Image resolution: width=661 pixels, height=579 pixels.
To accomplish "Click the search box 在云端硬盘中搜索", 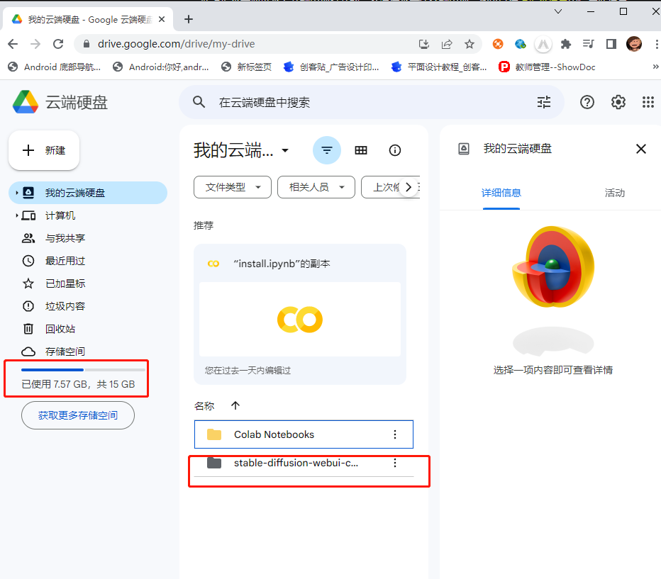I will 371,102.
